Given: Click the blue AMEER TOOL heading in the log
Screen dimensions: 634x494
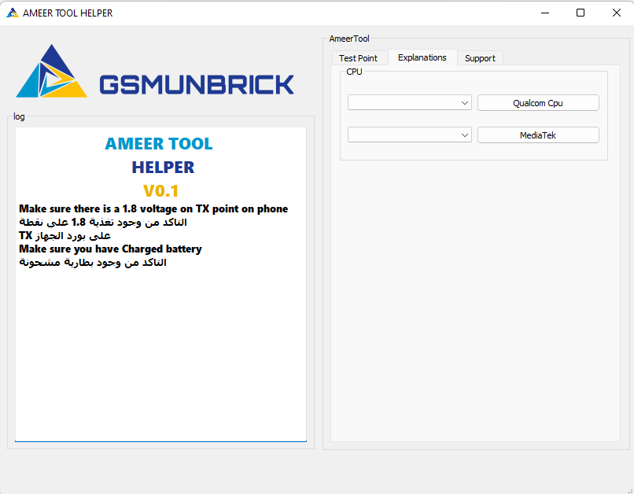Looking at the screenshot, I should 158,144.
